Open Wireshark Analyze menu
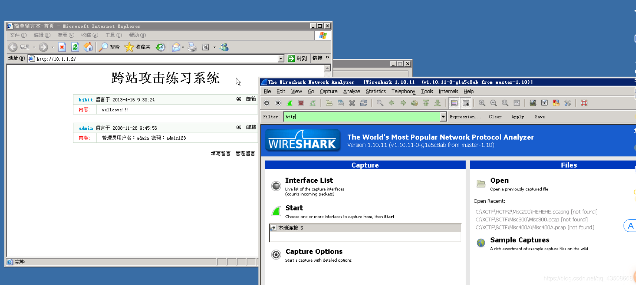This screenshot has height=285, width=636. coord(352,91)
